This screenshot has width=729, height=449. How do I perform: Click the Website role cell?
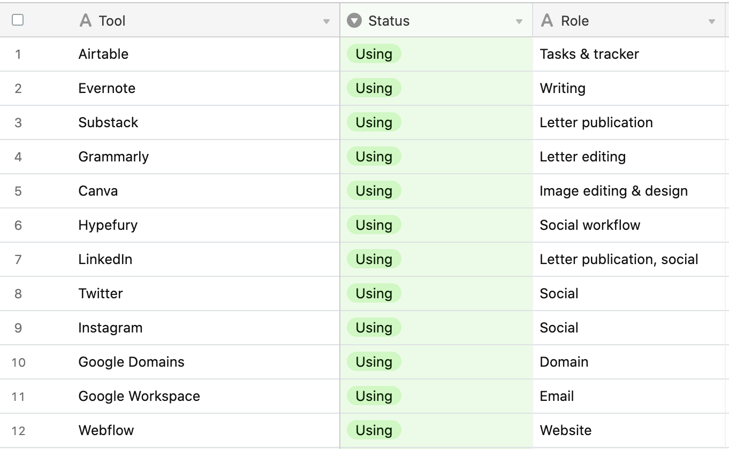click(x=629, y=430)
